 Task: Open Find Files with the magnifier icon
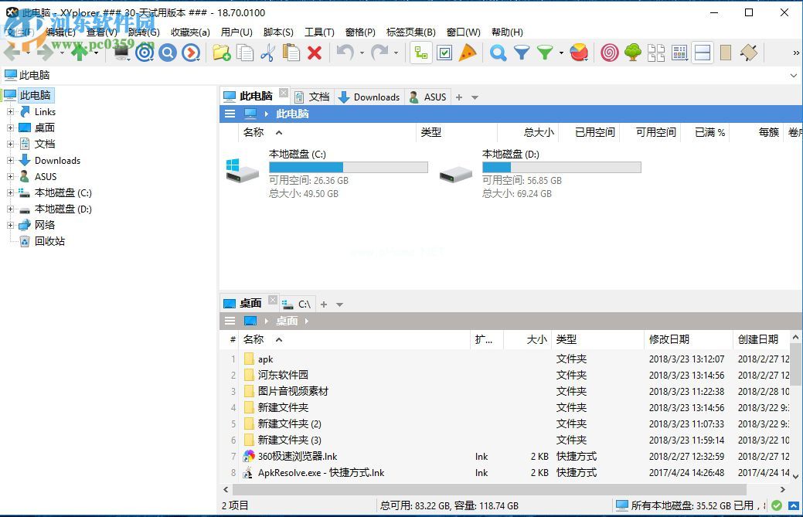click(498, 53)
